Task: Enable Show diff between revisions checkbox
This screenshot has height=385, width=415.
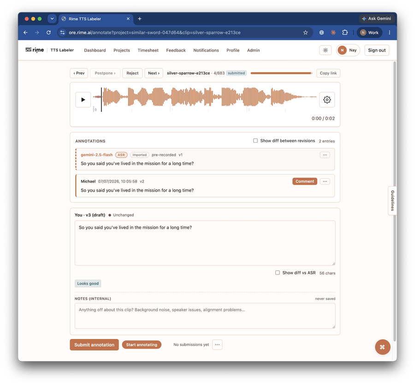Action: point(255,140)
